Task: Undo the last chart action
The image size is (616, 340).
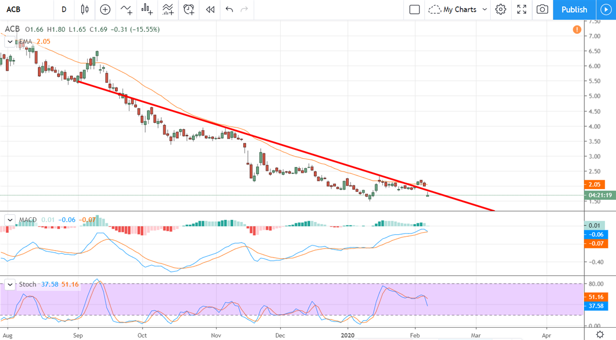Action: tap(229, 9)
